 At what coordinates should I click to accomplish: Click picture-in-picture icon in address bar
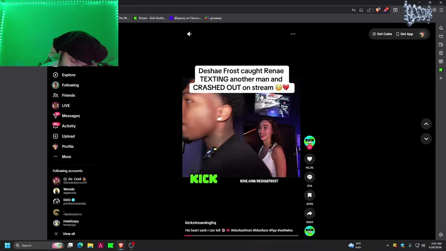[x=361, y=10]
